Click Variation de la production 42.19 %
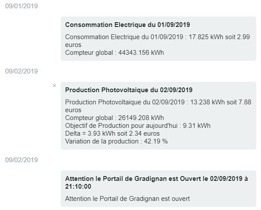Screen dimensions: 261x210 pos(116,141)
